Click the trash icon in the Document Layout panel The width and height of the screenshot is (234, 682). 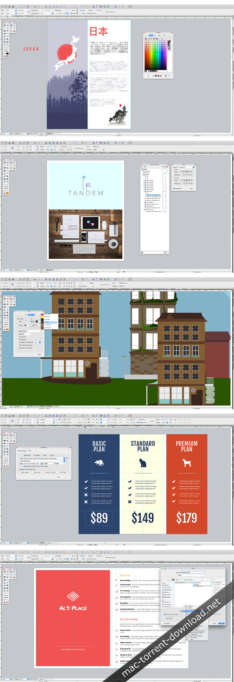165,252
